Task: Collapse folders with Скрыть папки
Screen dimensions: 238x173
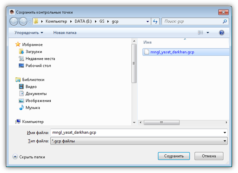Action: coord(29,157)
